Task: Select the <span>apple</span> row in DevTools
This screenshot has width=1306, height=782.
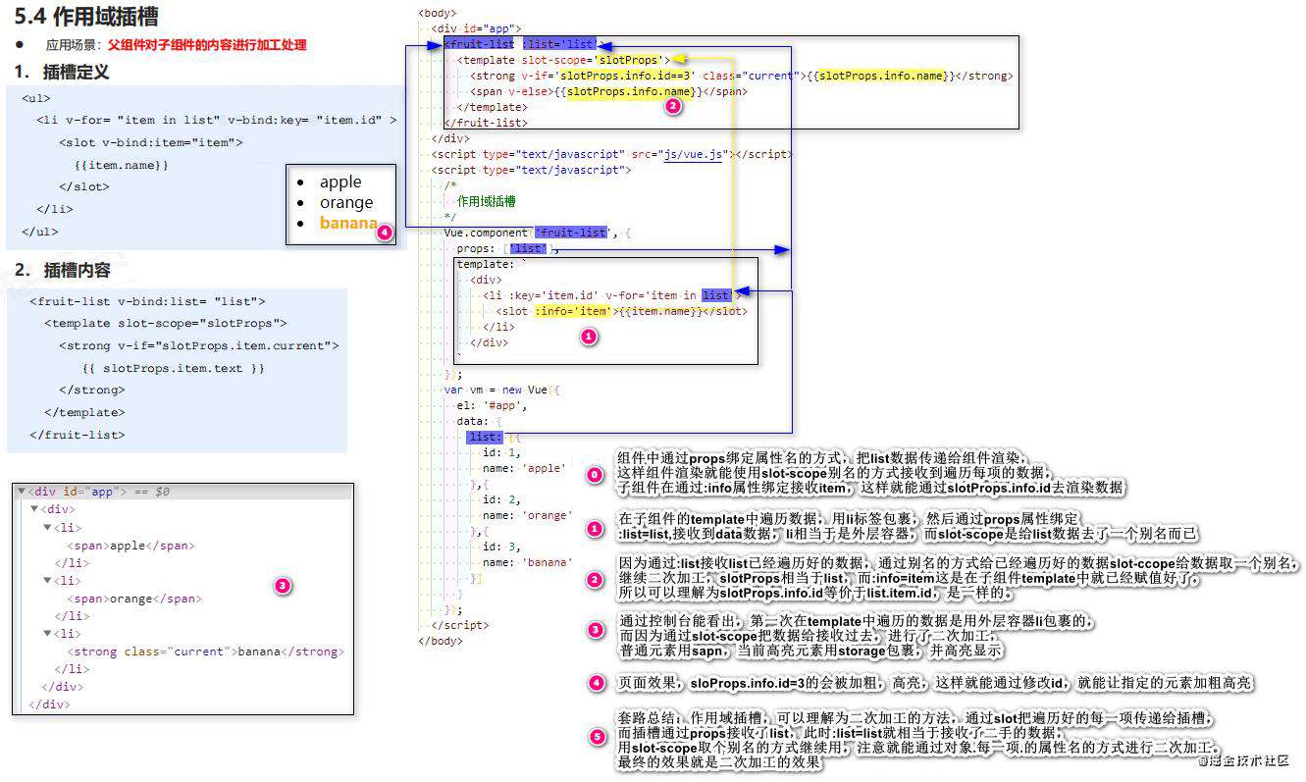Action: click(x=131, y=546)
